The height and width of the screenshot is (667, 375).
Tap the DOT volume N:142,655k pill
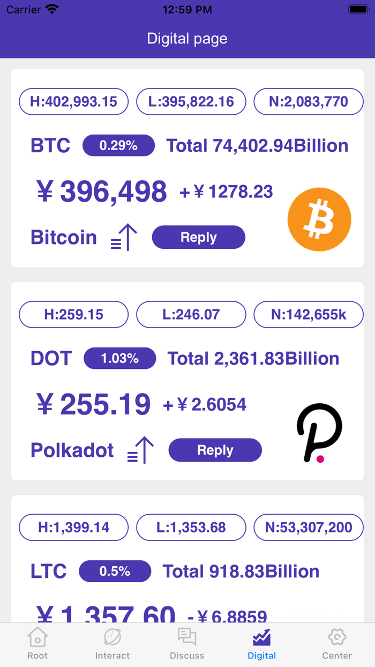pyautogui.click(x=309, y=315)
